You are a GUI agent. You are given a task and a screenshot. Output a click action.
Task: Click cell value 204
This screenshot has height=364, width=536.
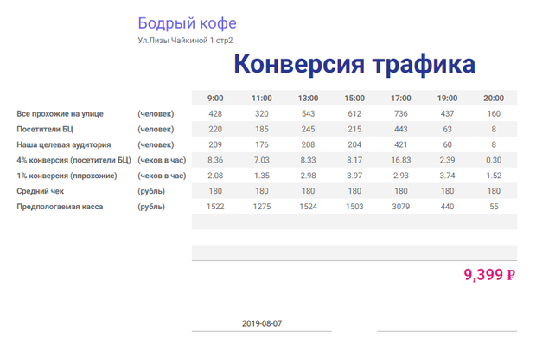[354, 144]
